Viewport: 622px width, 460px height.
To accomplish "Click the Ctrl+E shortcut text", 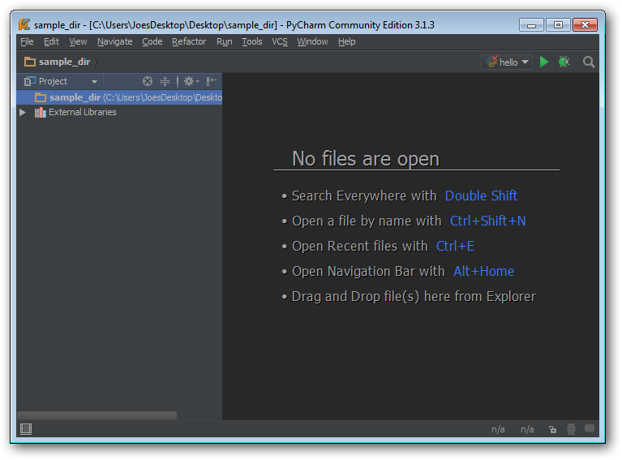I will (455, 246).
